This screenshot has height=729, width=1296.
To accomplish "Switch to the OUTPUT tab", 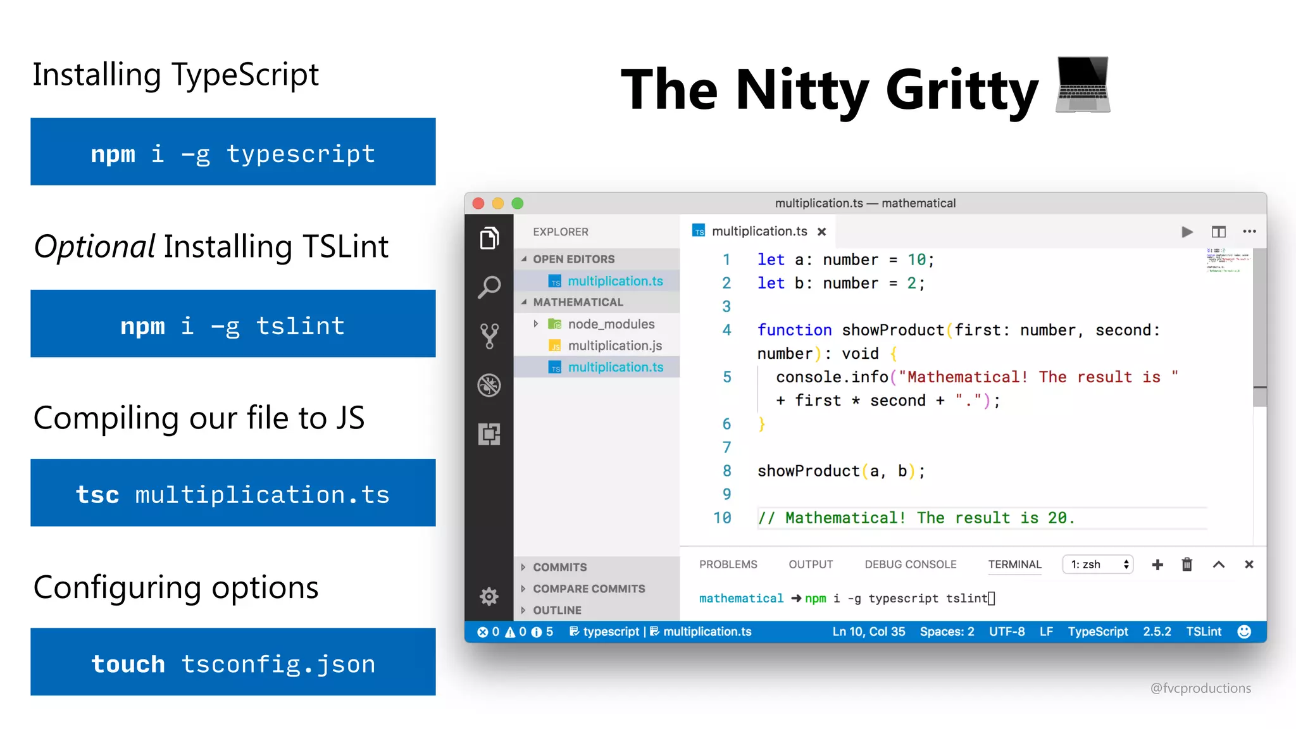I will point(811,564).
